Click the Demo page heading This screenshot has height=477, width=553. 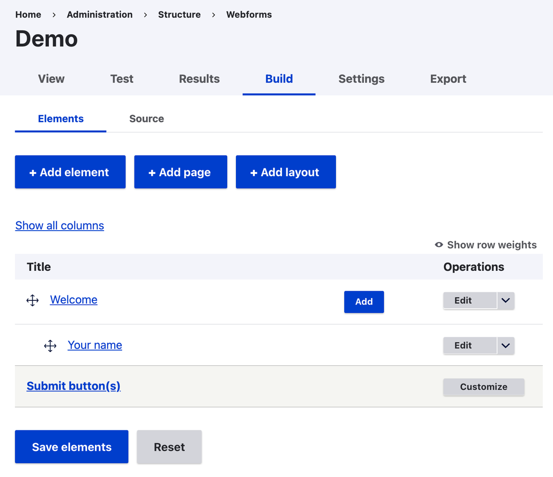pos(47,39)
